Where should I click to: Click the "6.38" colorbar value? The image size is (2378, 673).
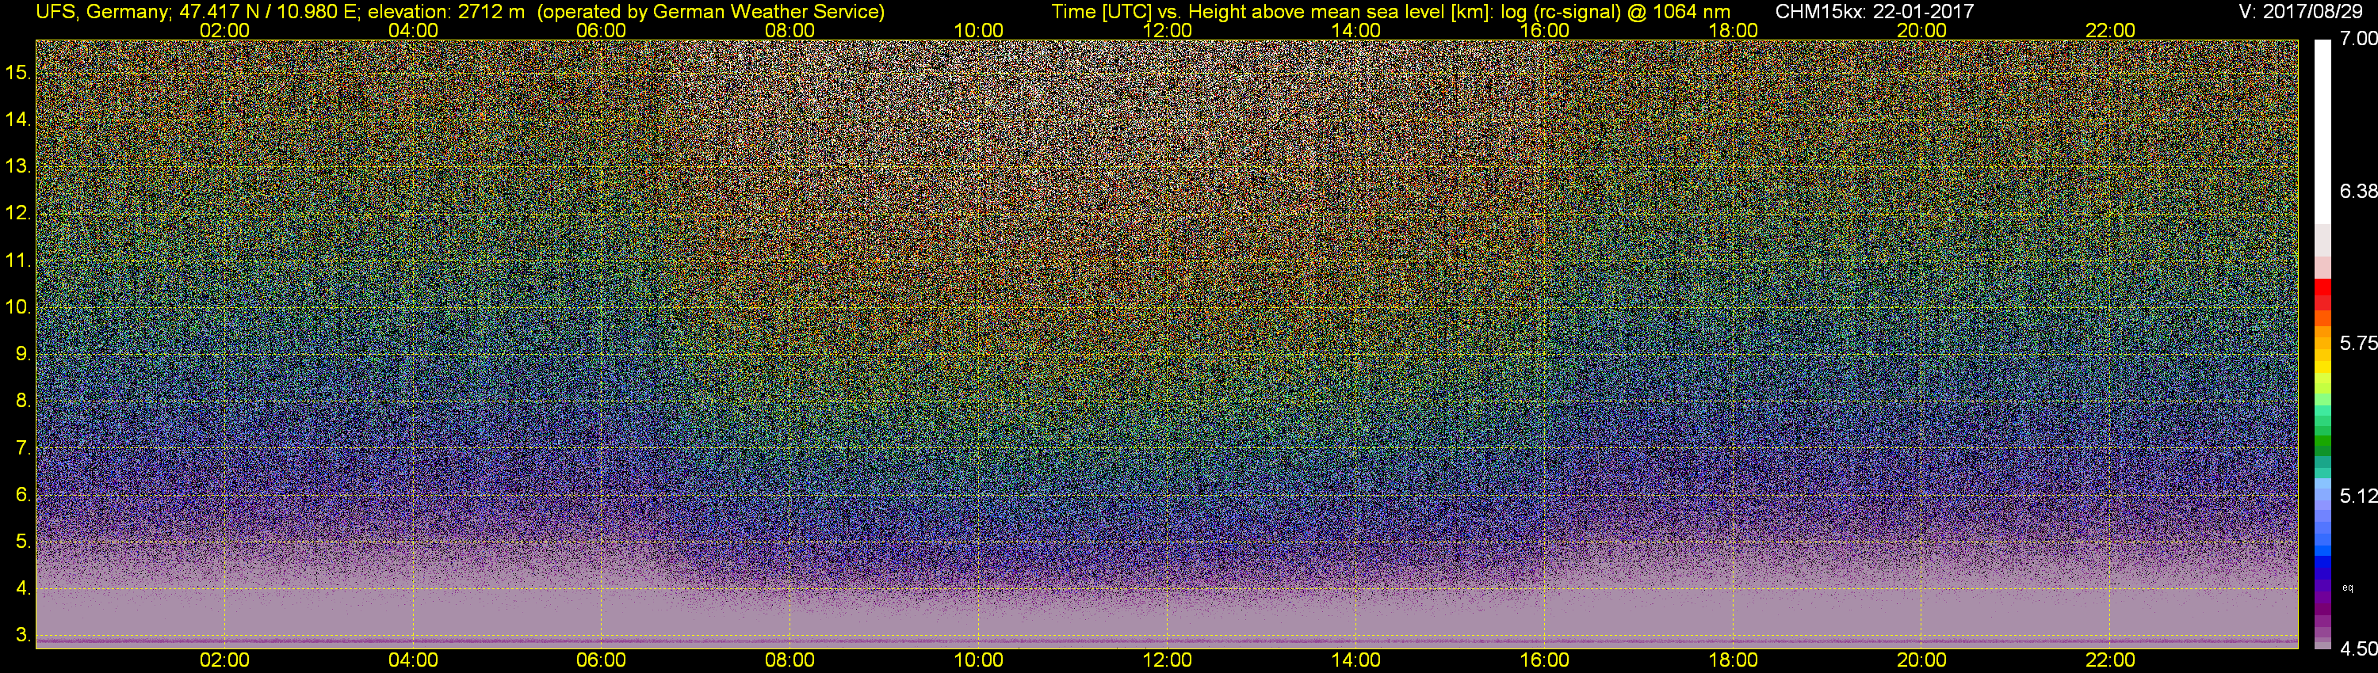(2359, 191)
